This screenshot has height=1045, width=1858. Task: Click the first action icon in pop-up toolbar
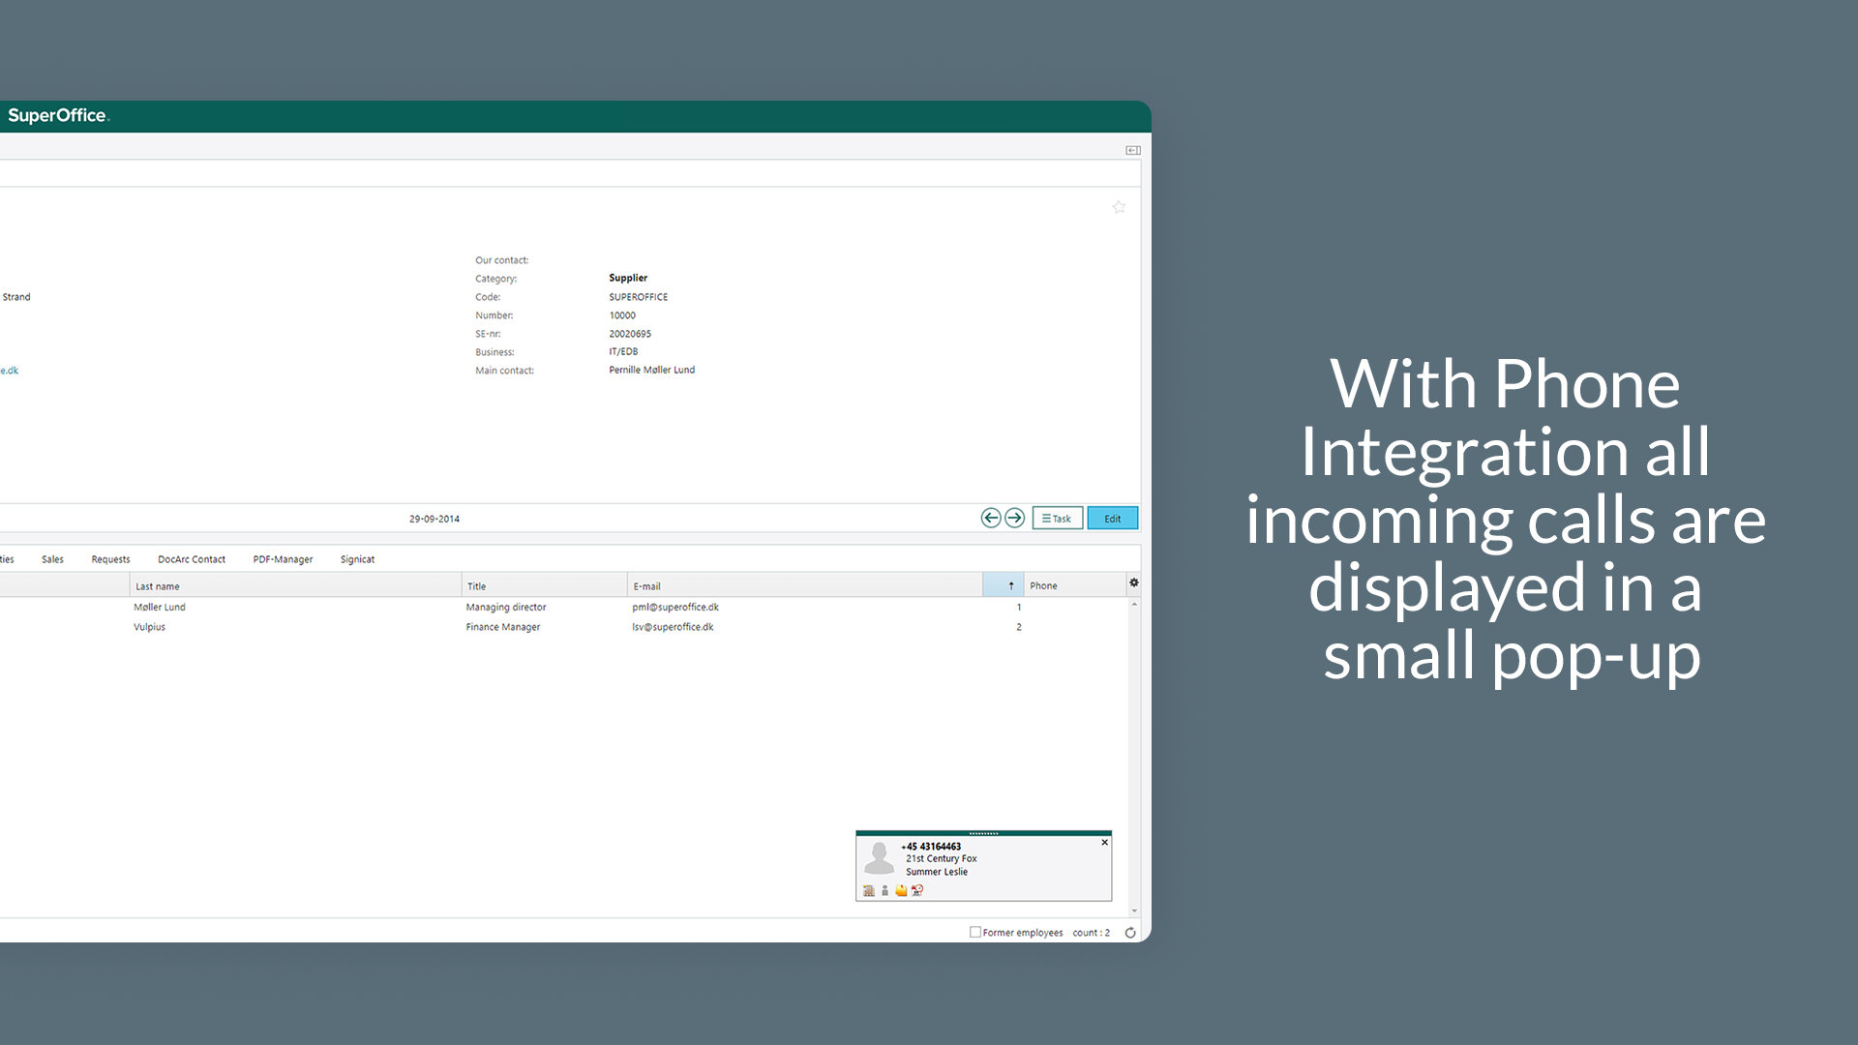869,889
